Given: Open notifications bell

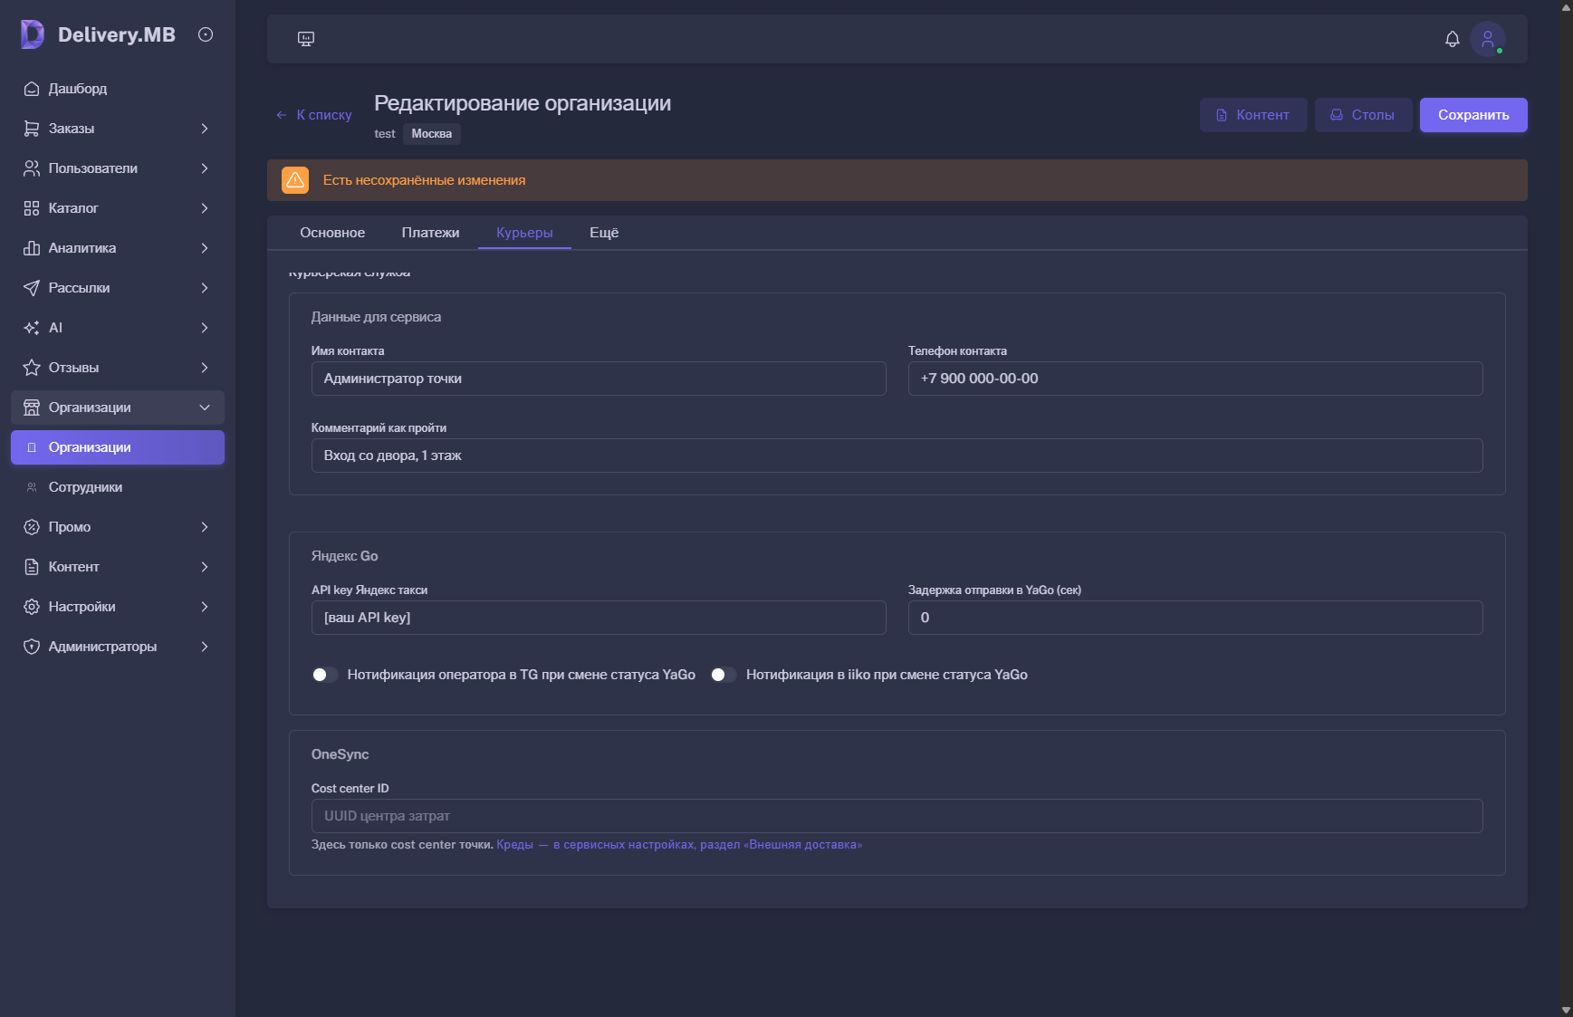Looking at the screenshot, I should tap(1453, 39).
